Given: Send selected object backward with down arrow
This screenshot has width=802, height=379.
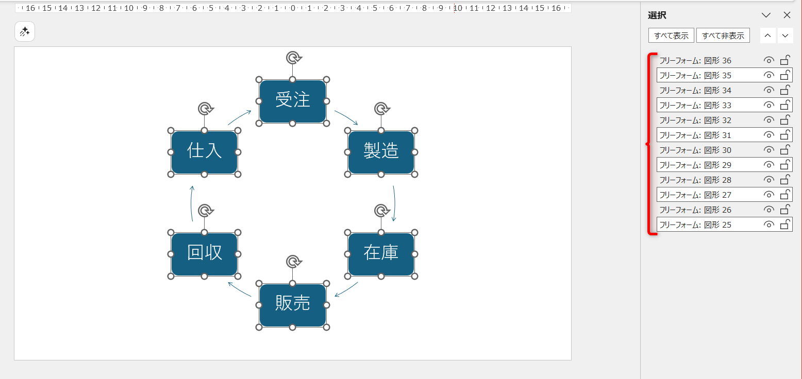Looking at the screenshot, I should pos(785,36).
